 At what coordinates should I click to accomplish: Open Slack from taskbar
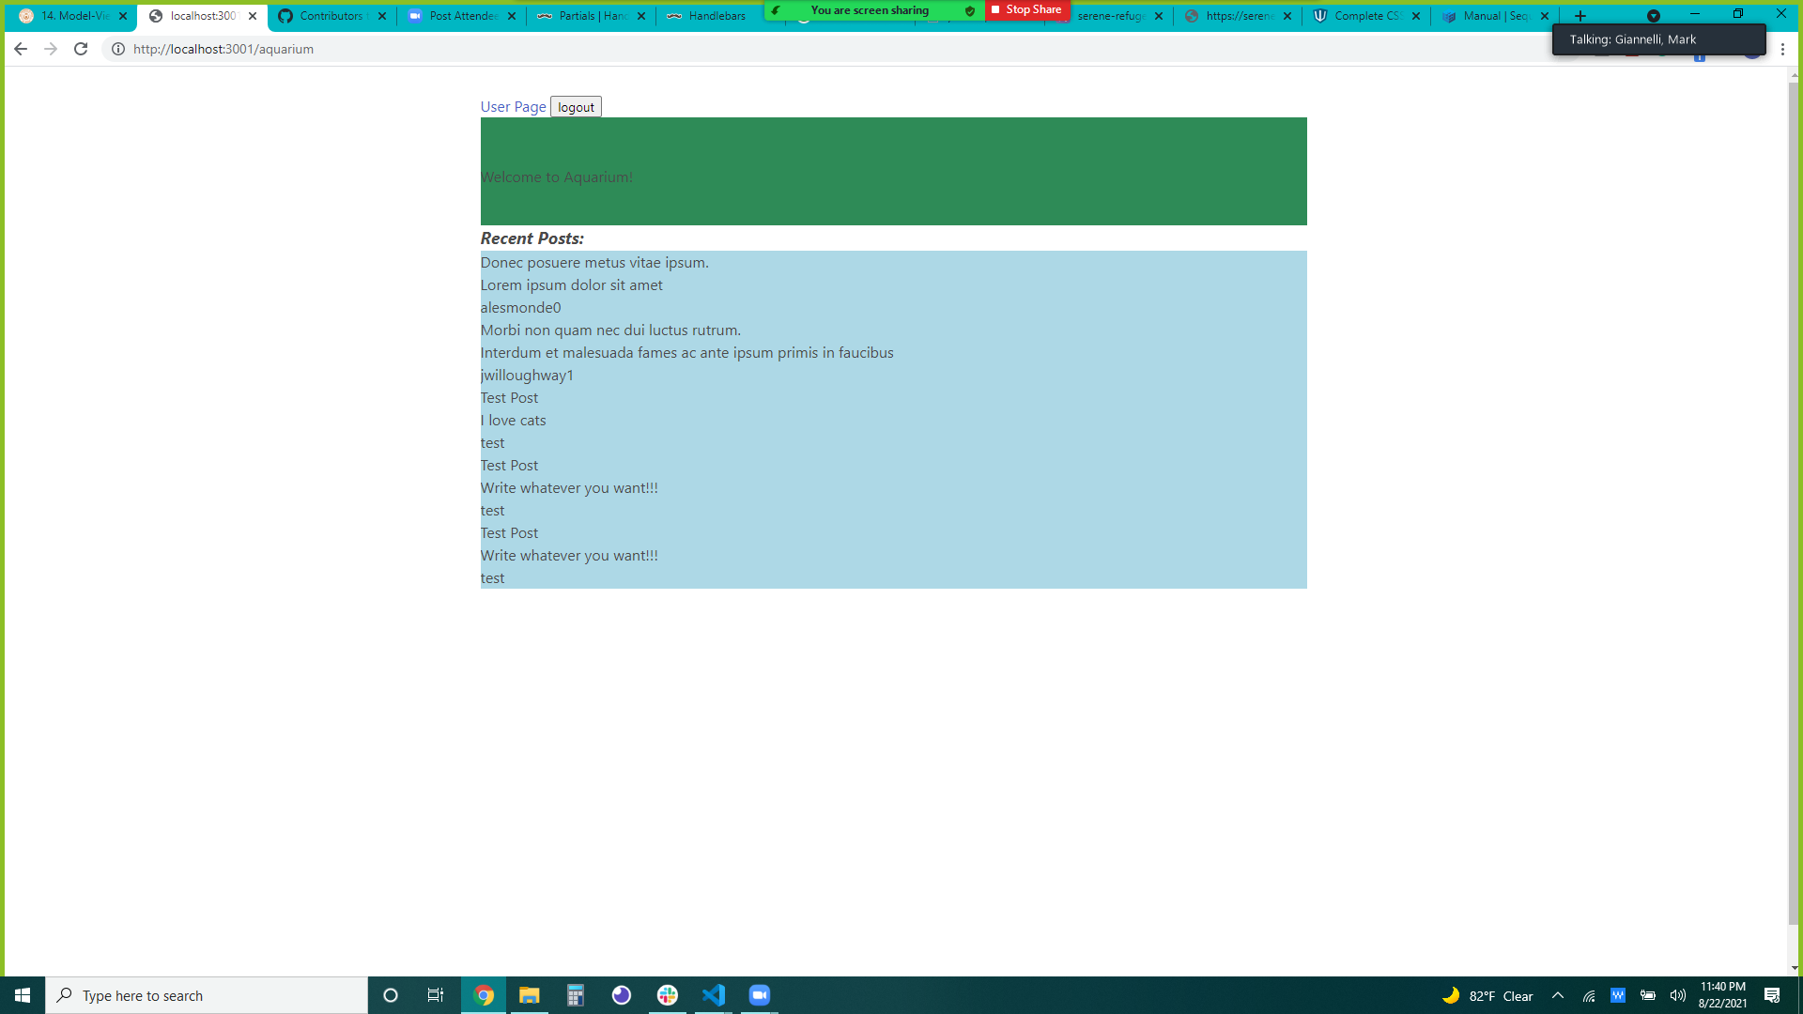tap(668, 995)
